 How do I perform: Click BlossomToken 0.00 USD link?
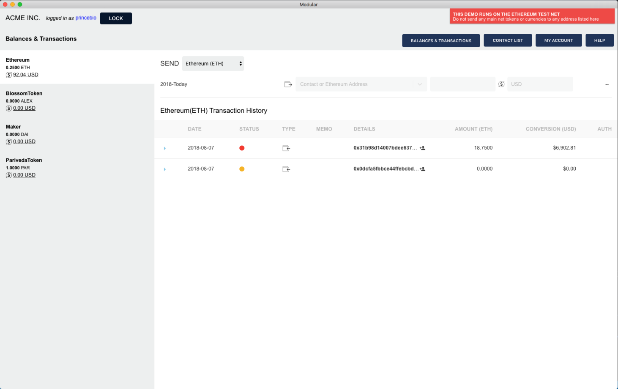pyautogui.click(x=24, y=108)
